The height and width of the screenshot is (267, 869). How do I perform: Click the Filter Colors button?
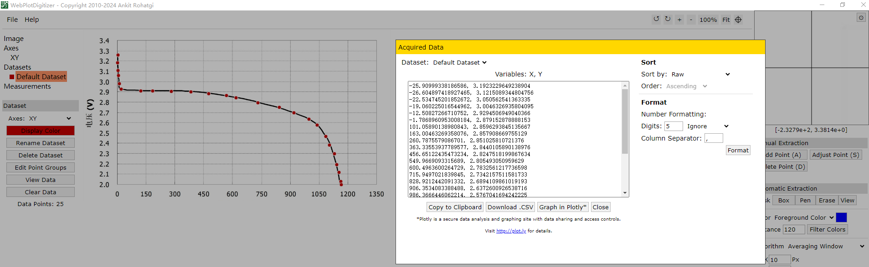coord(827,230)
